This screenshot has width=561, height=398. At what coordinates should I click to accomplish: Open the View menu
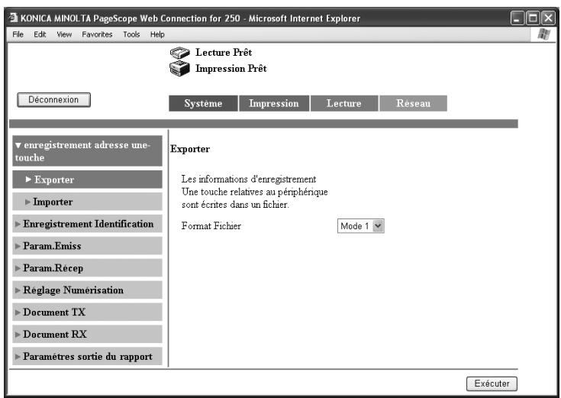[64, 34]
